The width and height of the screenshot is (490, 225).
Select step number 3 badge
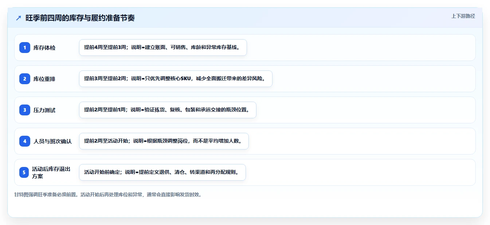pos(25,110)
